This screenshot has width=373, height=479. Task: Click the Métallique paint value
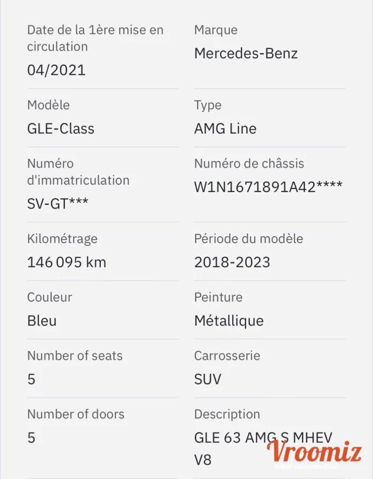pos(229,321)
